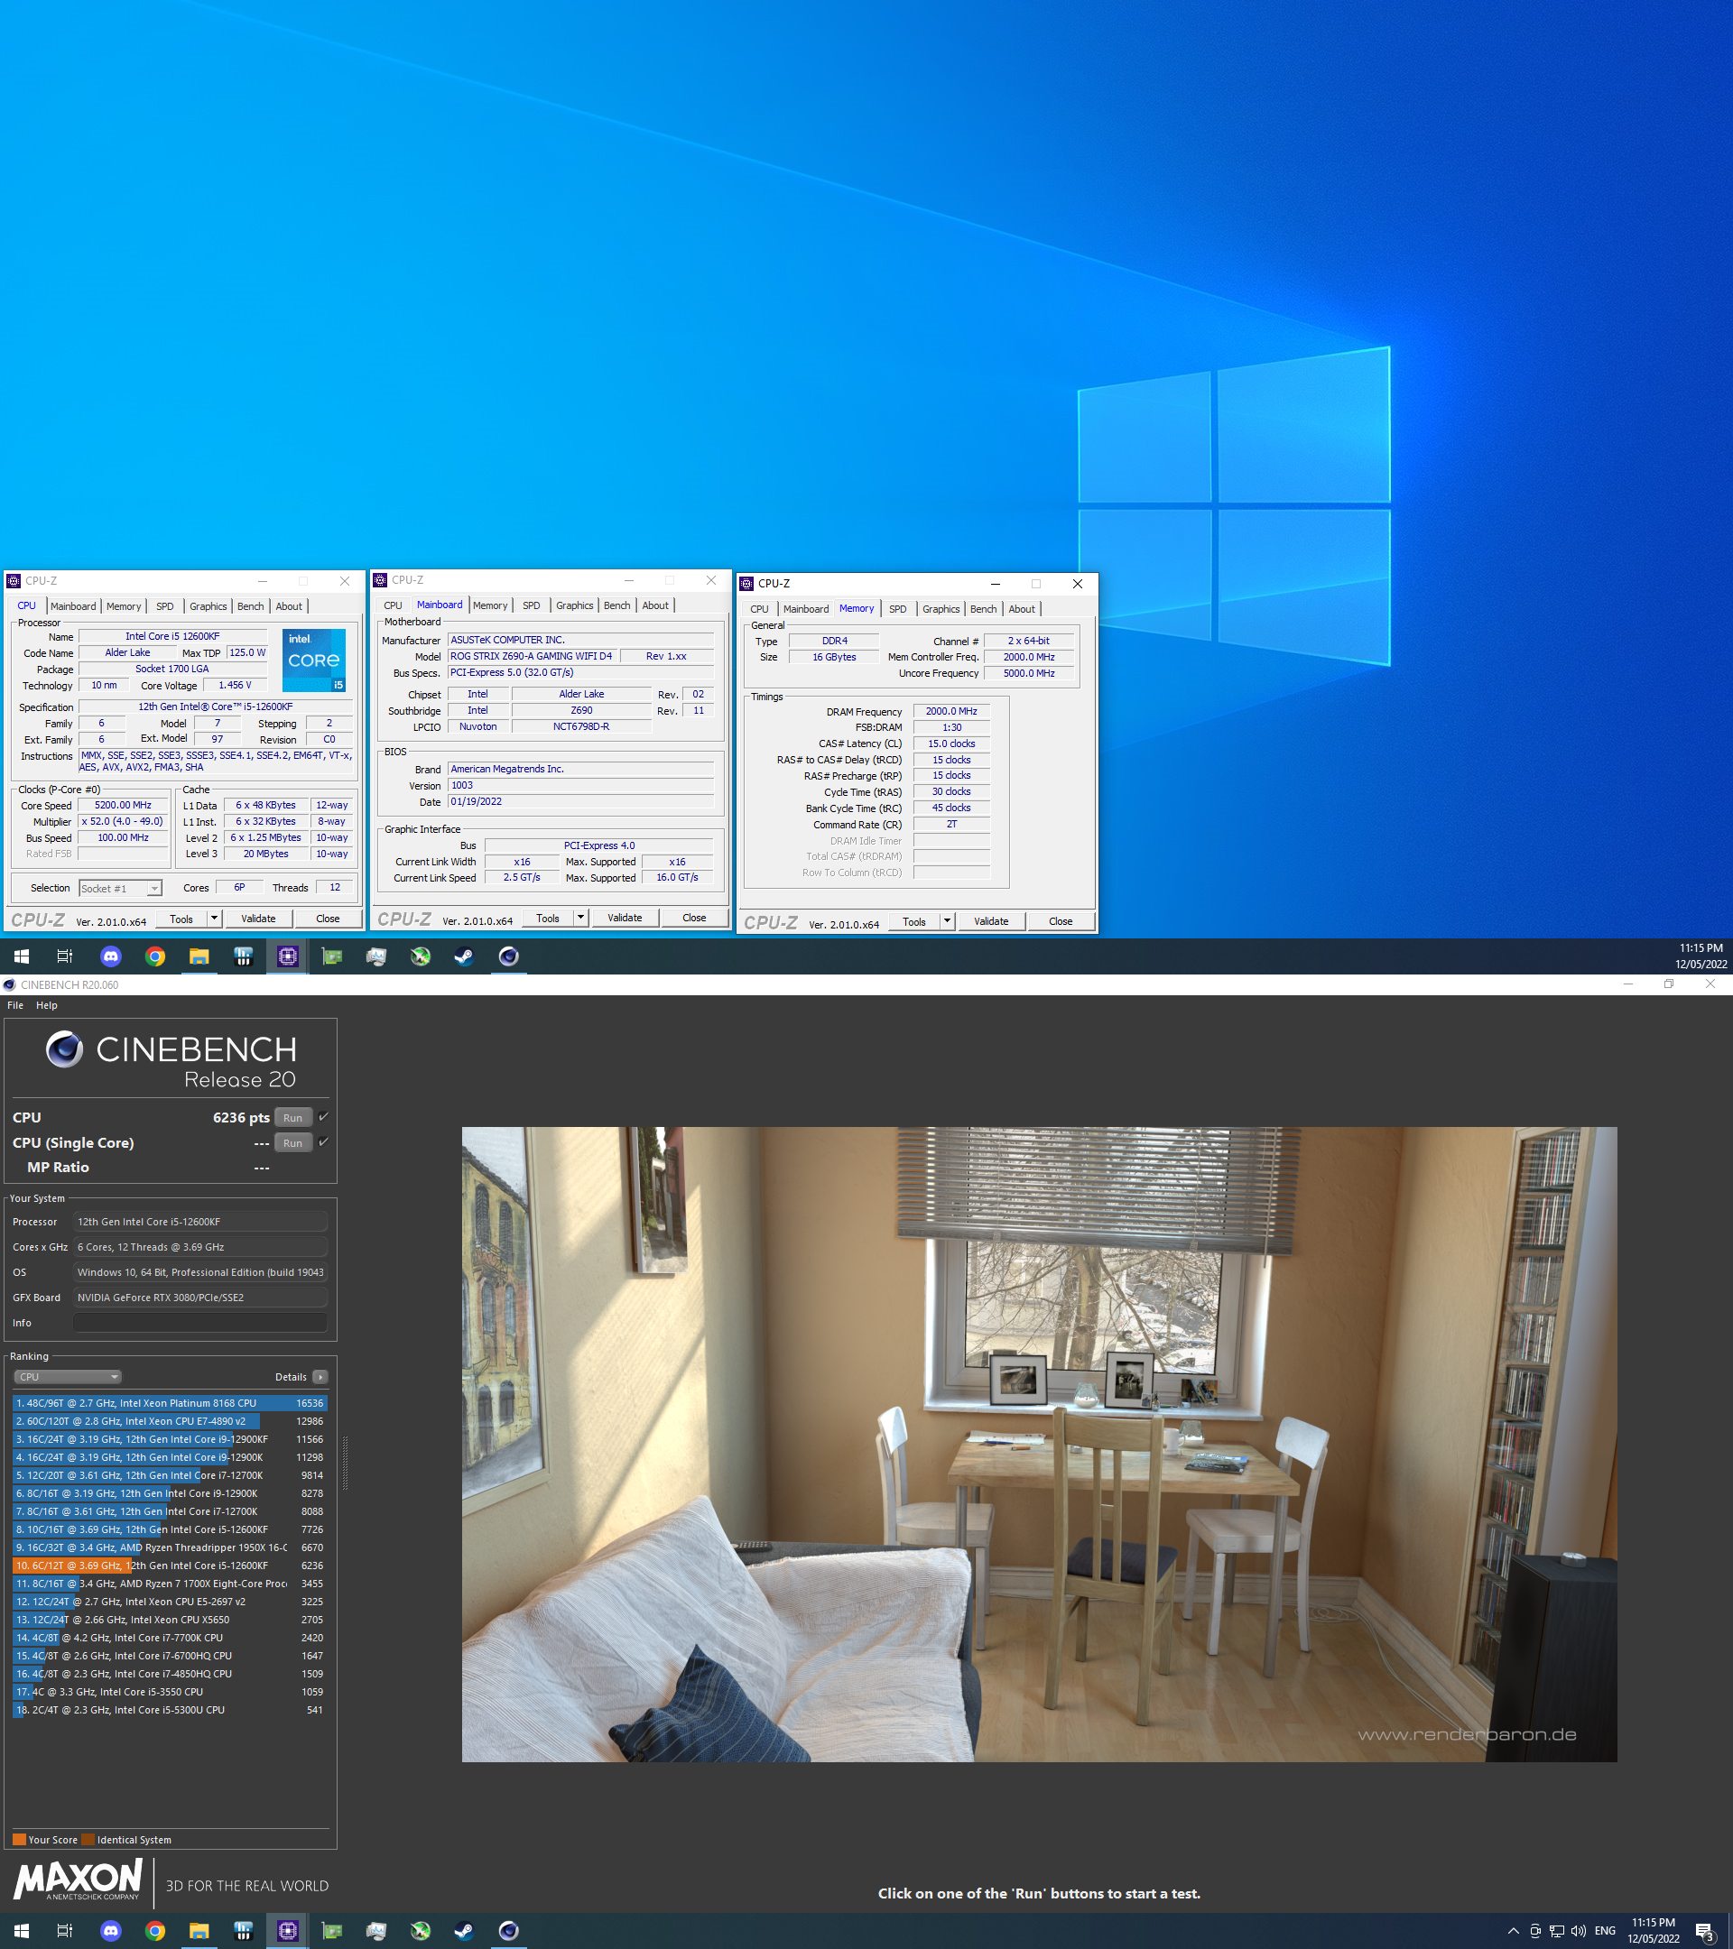
Task: Click the date and time clock in the system tray
Action: click(1653, 1931)
